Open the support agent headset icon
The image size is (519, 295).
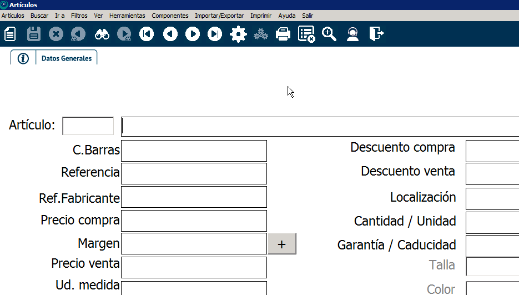point(352,34)
